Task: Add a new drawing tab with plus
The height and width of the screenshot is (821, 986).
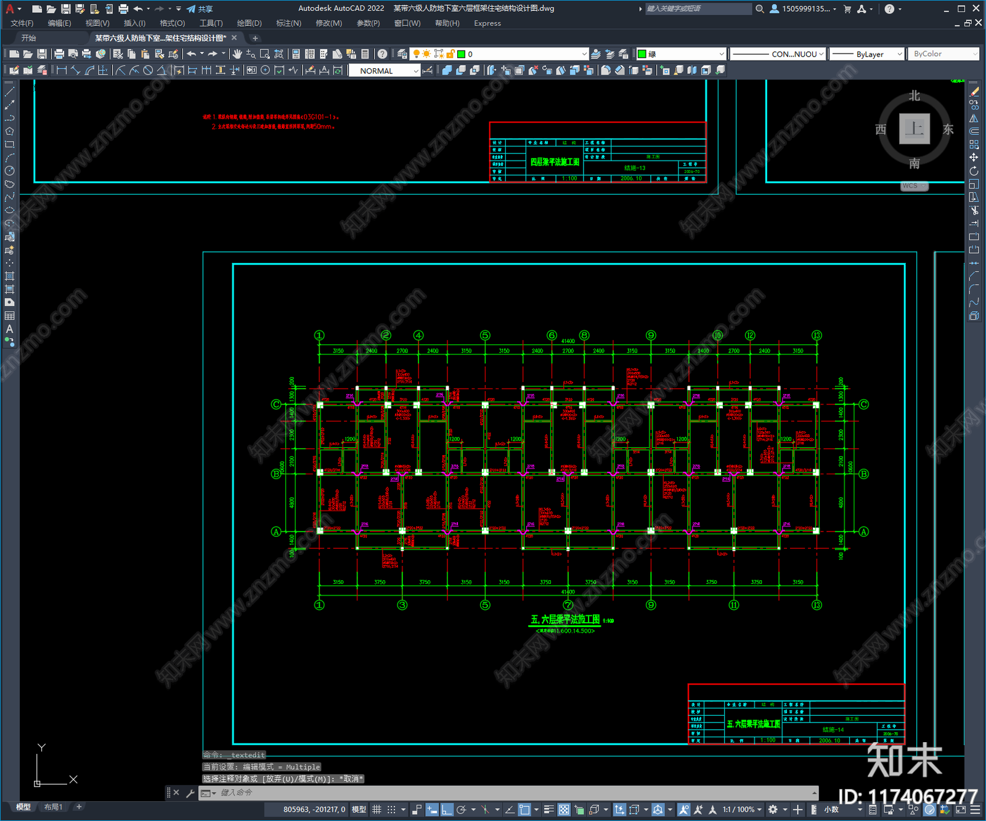Action: click(255, 38)
